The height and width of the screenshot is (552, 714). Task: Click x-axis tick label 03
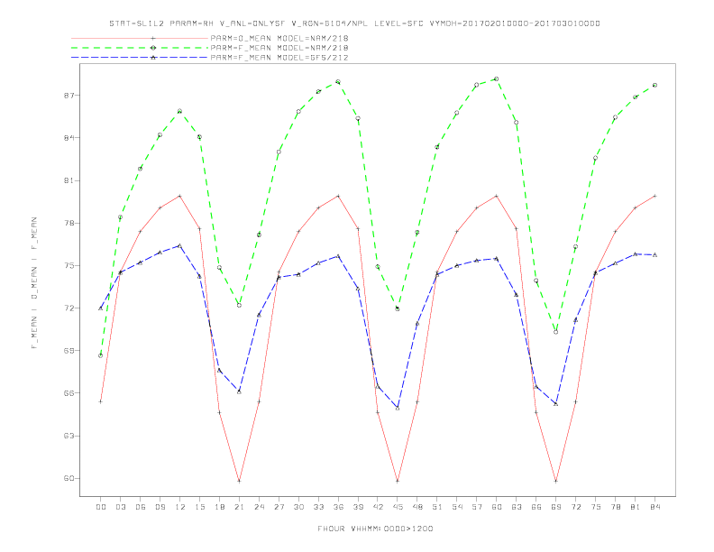coord(121,507)
